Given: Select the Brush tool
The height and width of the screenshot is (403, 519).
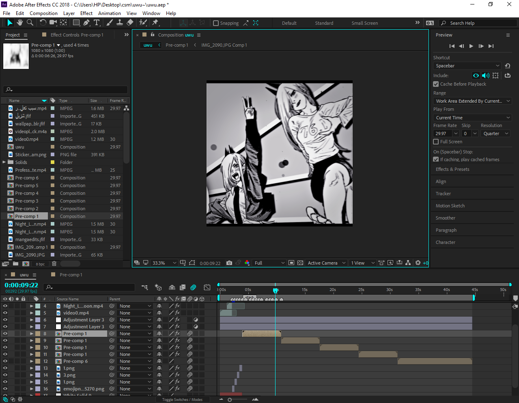Looking at the screenshot, I should point(110,23).
